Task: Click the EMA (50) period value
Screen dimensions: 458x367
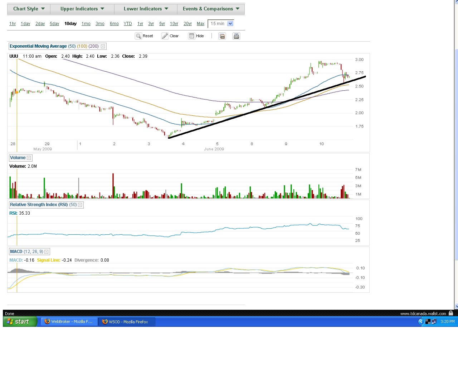Action: pos(72,46)
